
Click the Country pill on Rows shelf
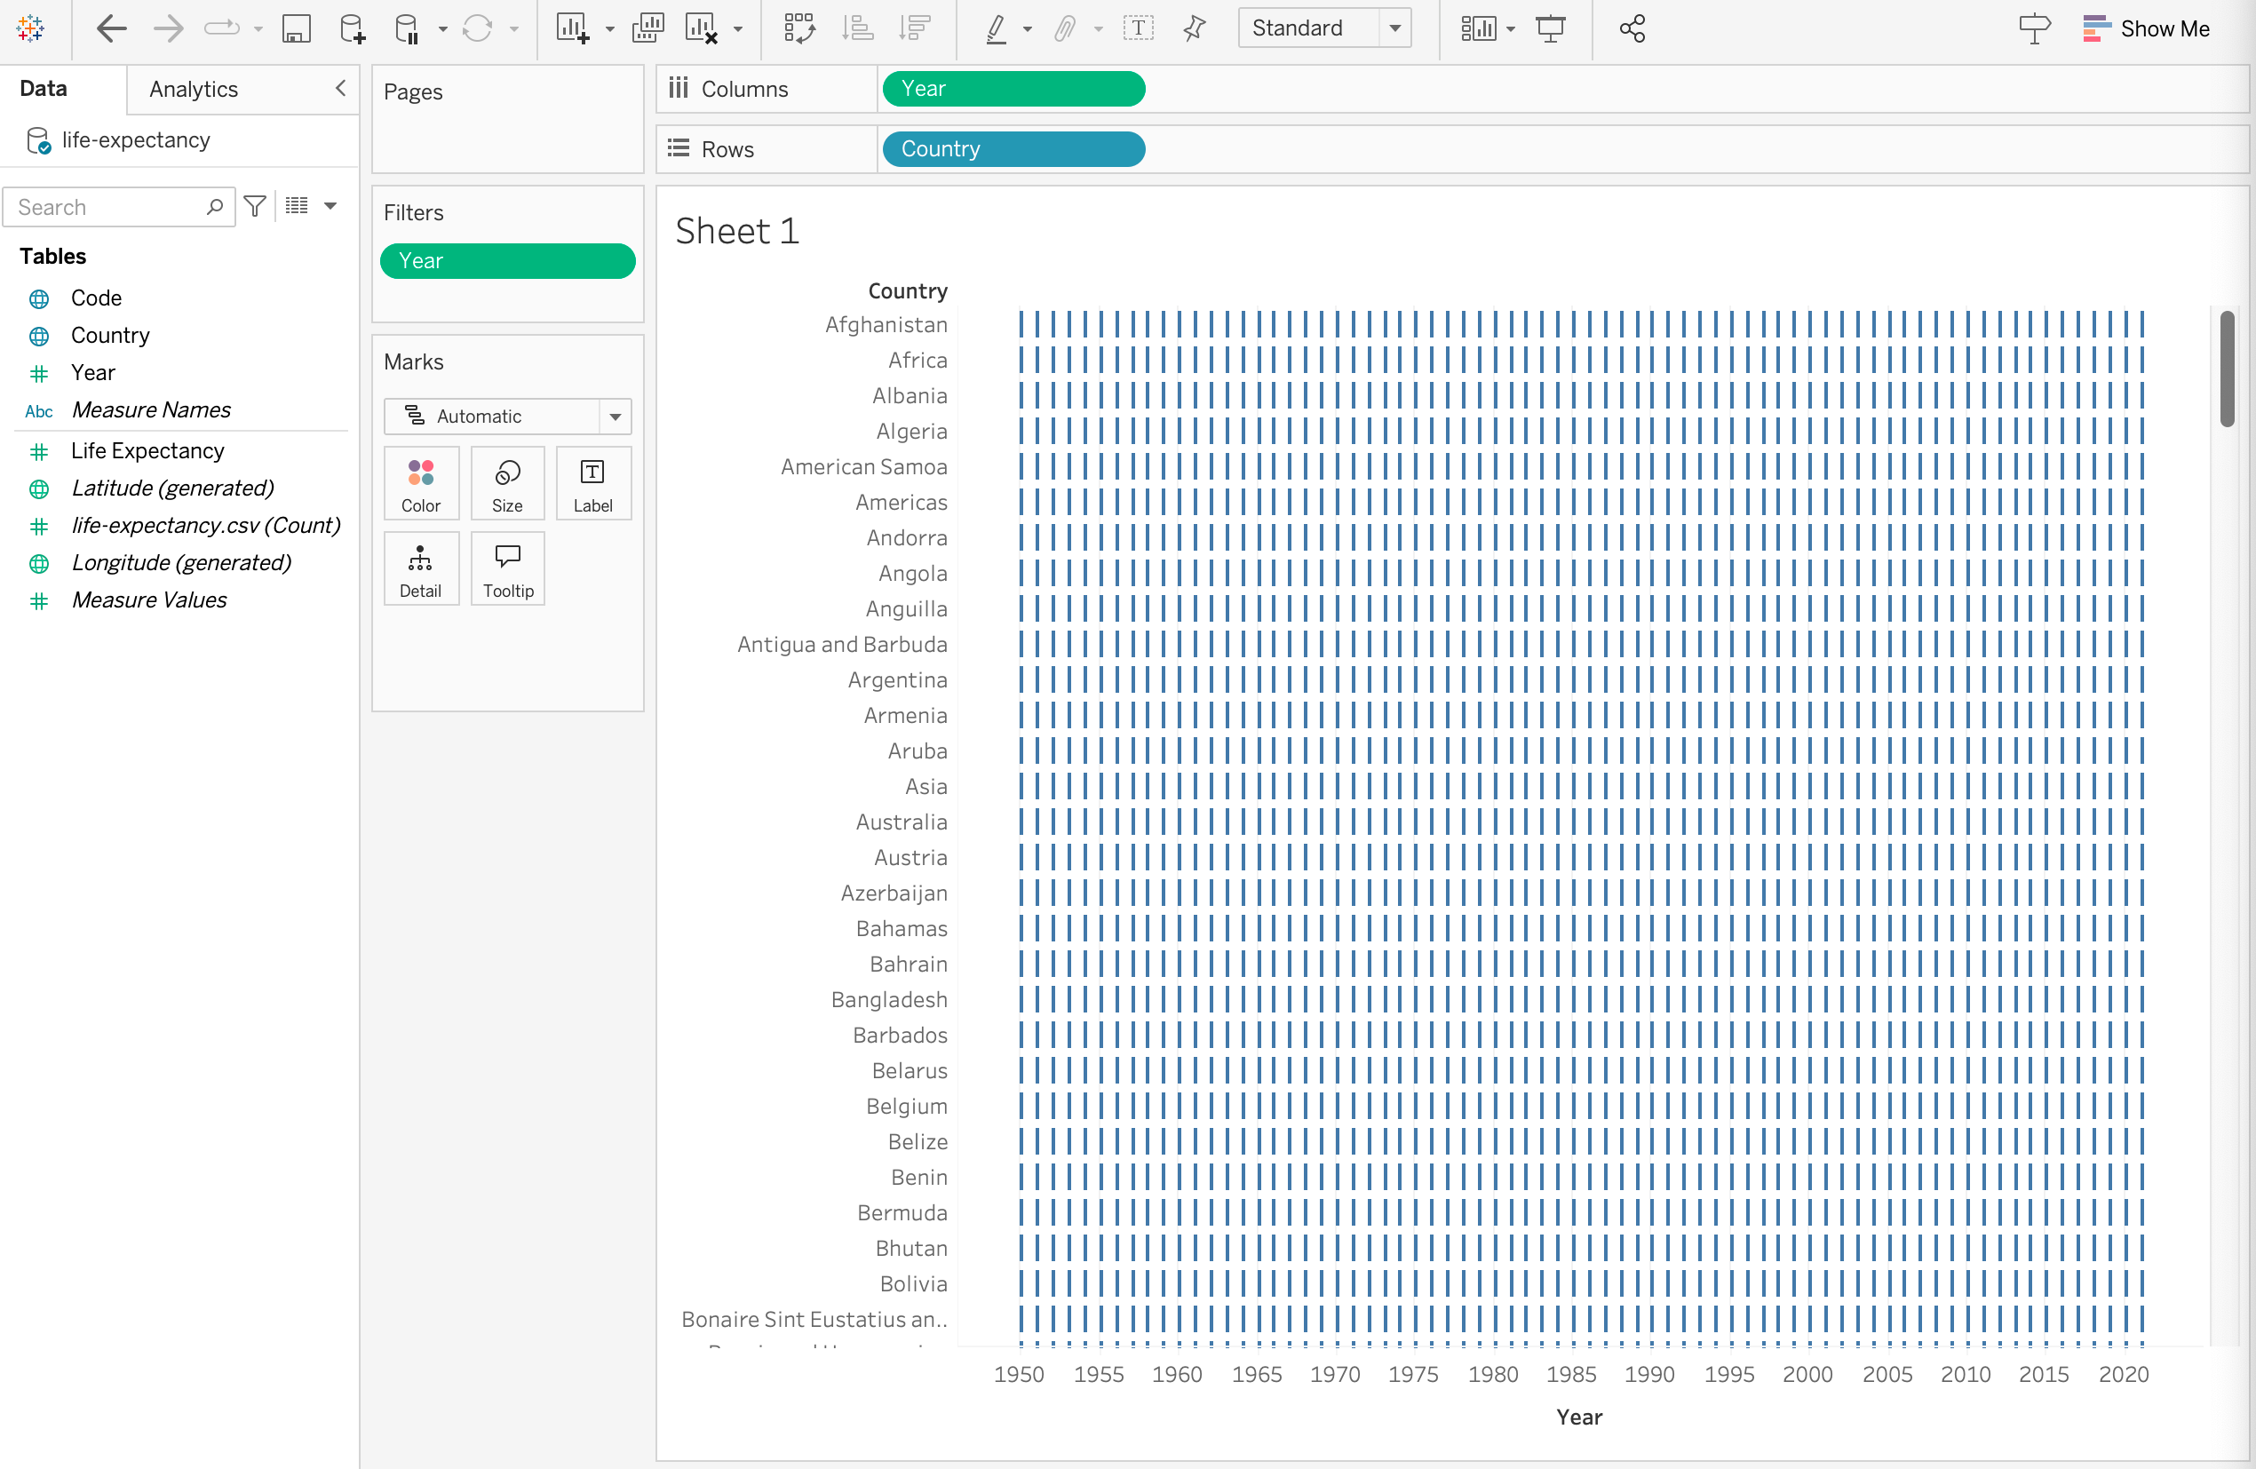click(1013, 149)
